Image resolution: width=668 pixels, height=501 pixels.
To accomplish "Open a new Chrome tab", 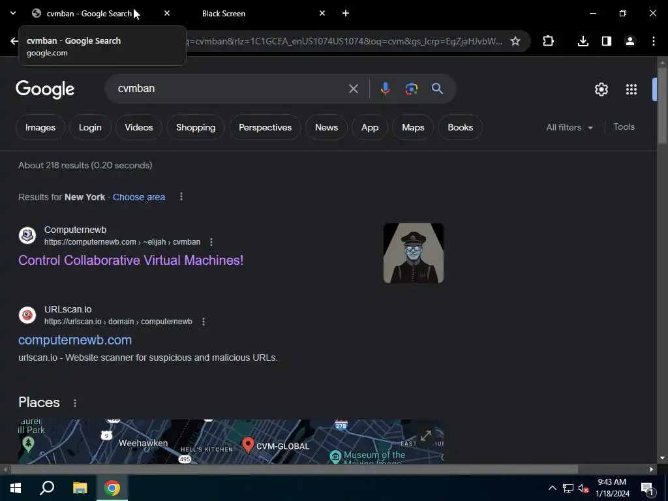I will click(x=346, y=13).
